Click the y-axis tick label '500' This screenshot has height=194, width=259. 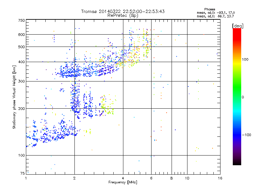coord(22,47)
